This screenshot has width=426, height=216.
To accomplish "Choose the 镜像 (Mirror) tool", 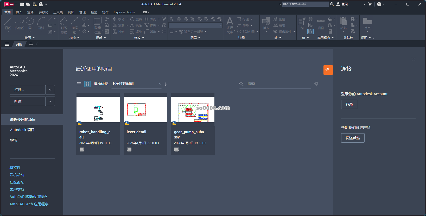I will coord(132,25).
